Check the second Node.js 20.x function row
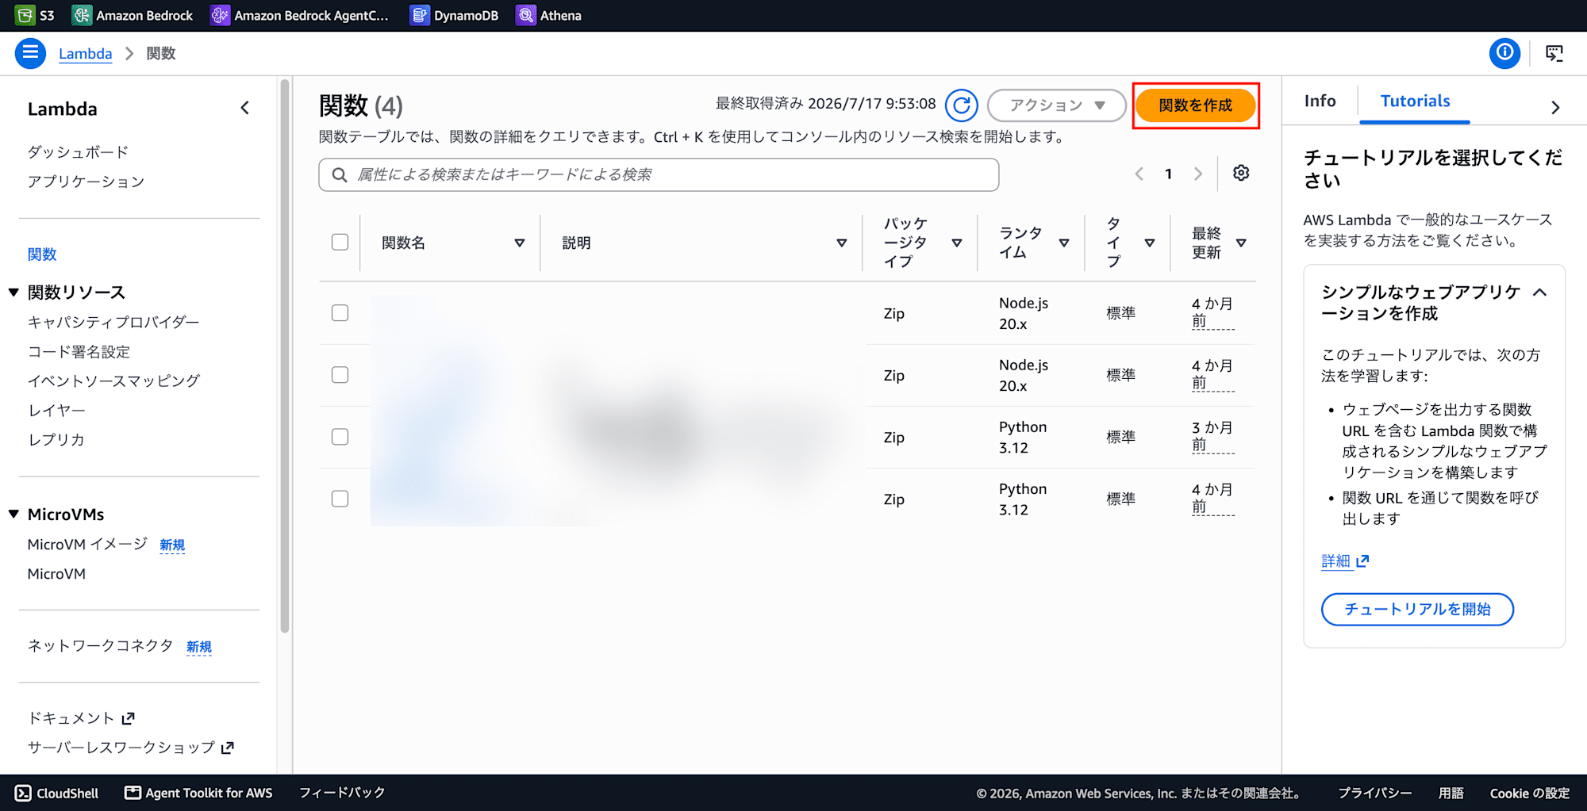The height and width of the screenshot is (811, 1587). click(x=340, y=375)
